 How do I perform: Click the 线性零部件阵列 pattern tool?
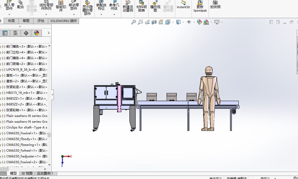46,5
